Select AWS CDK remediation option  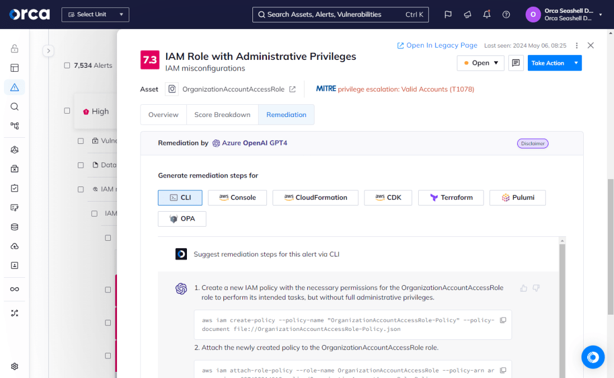pos(388,198)
